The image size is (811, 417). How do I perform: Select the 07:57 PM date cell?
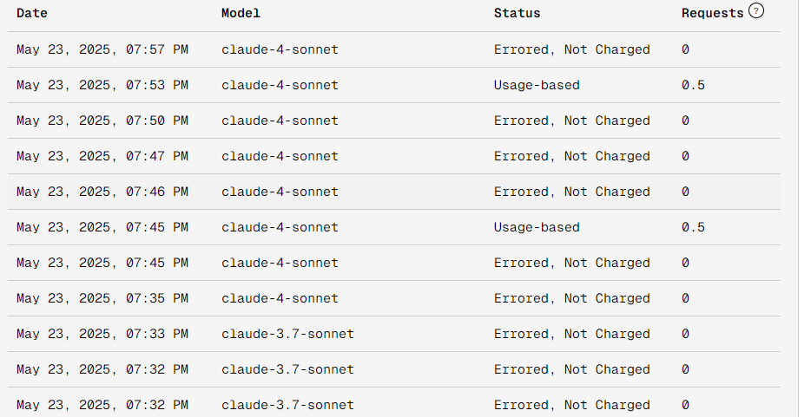[102, 49]
